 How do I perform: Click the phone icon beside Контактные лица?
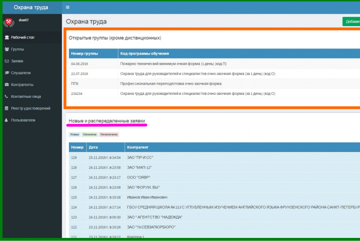[6, 96]
